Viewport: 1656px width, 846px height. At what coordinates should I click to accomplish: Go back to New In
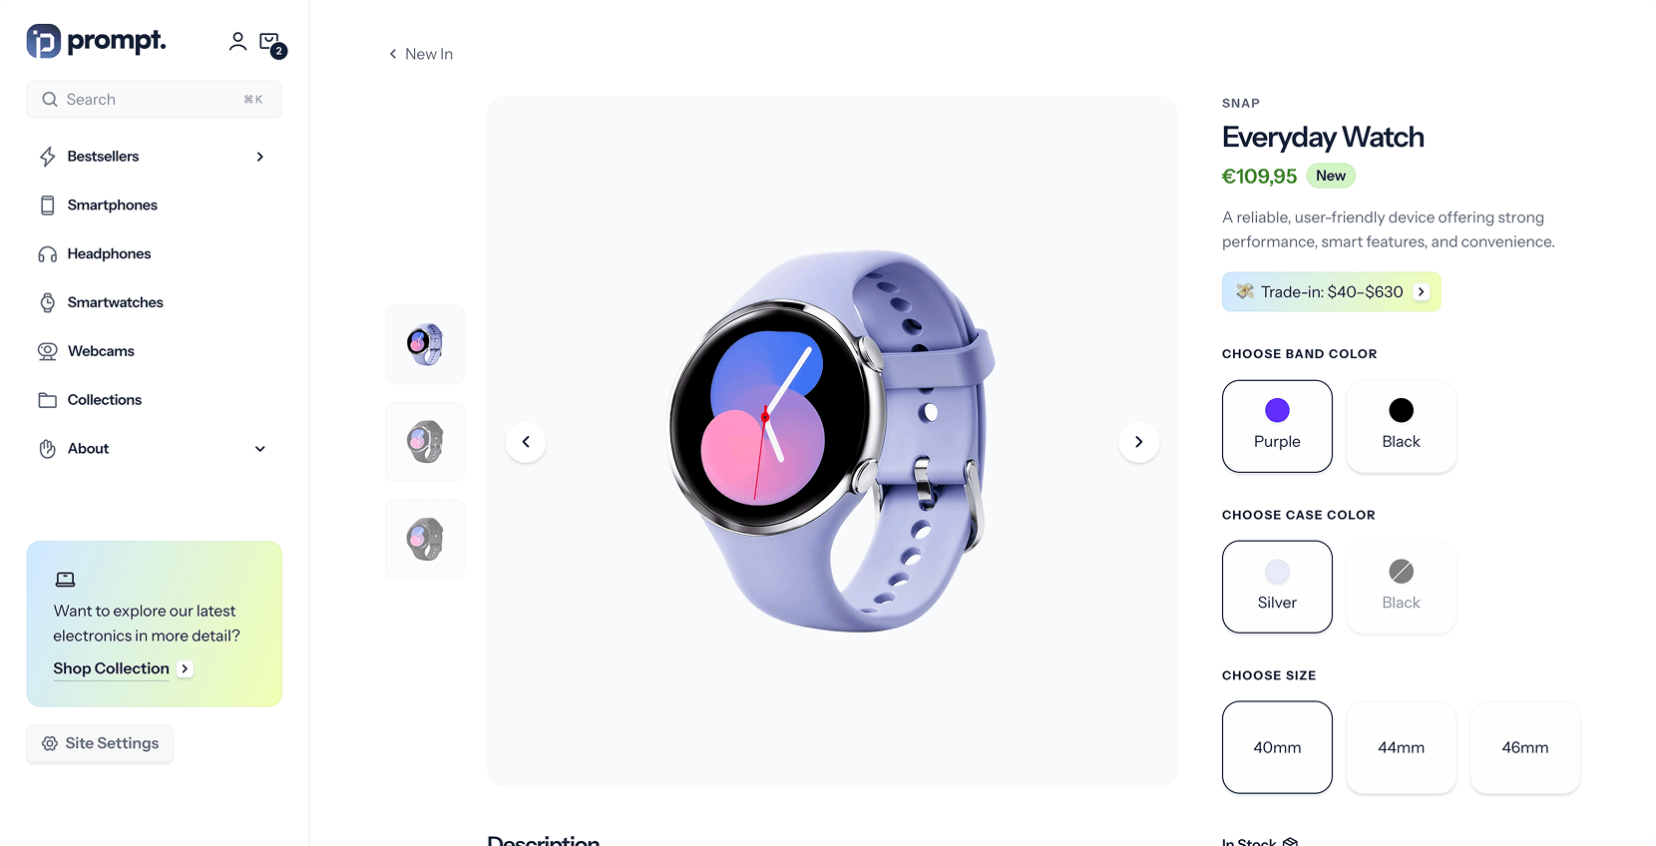click(421, 54)
